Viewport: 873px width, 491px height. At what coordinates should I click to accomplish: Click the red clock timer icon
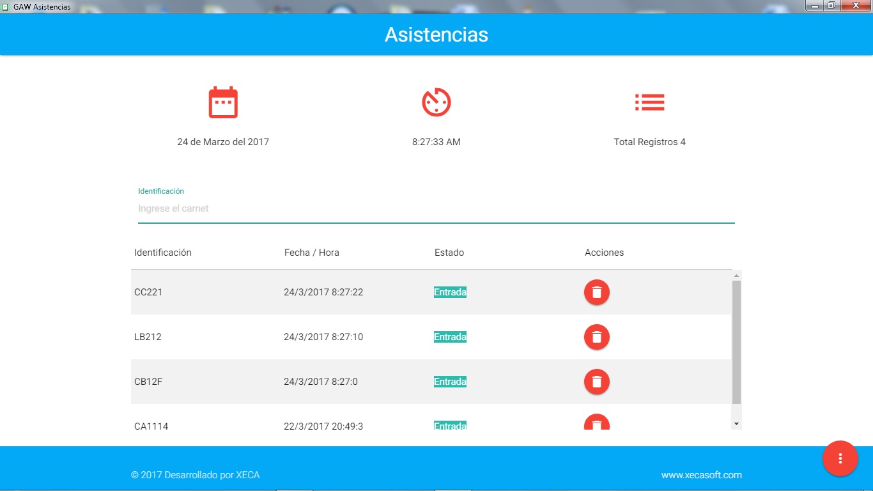436,102
